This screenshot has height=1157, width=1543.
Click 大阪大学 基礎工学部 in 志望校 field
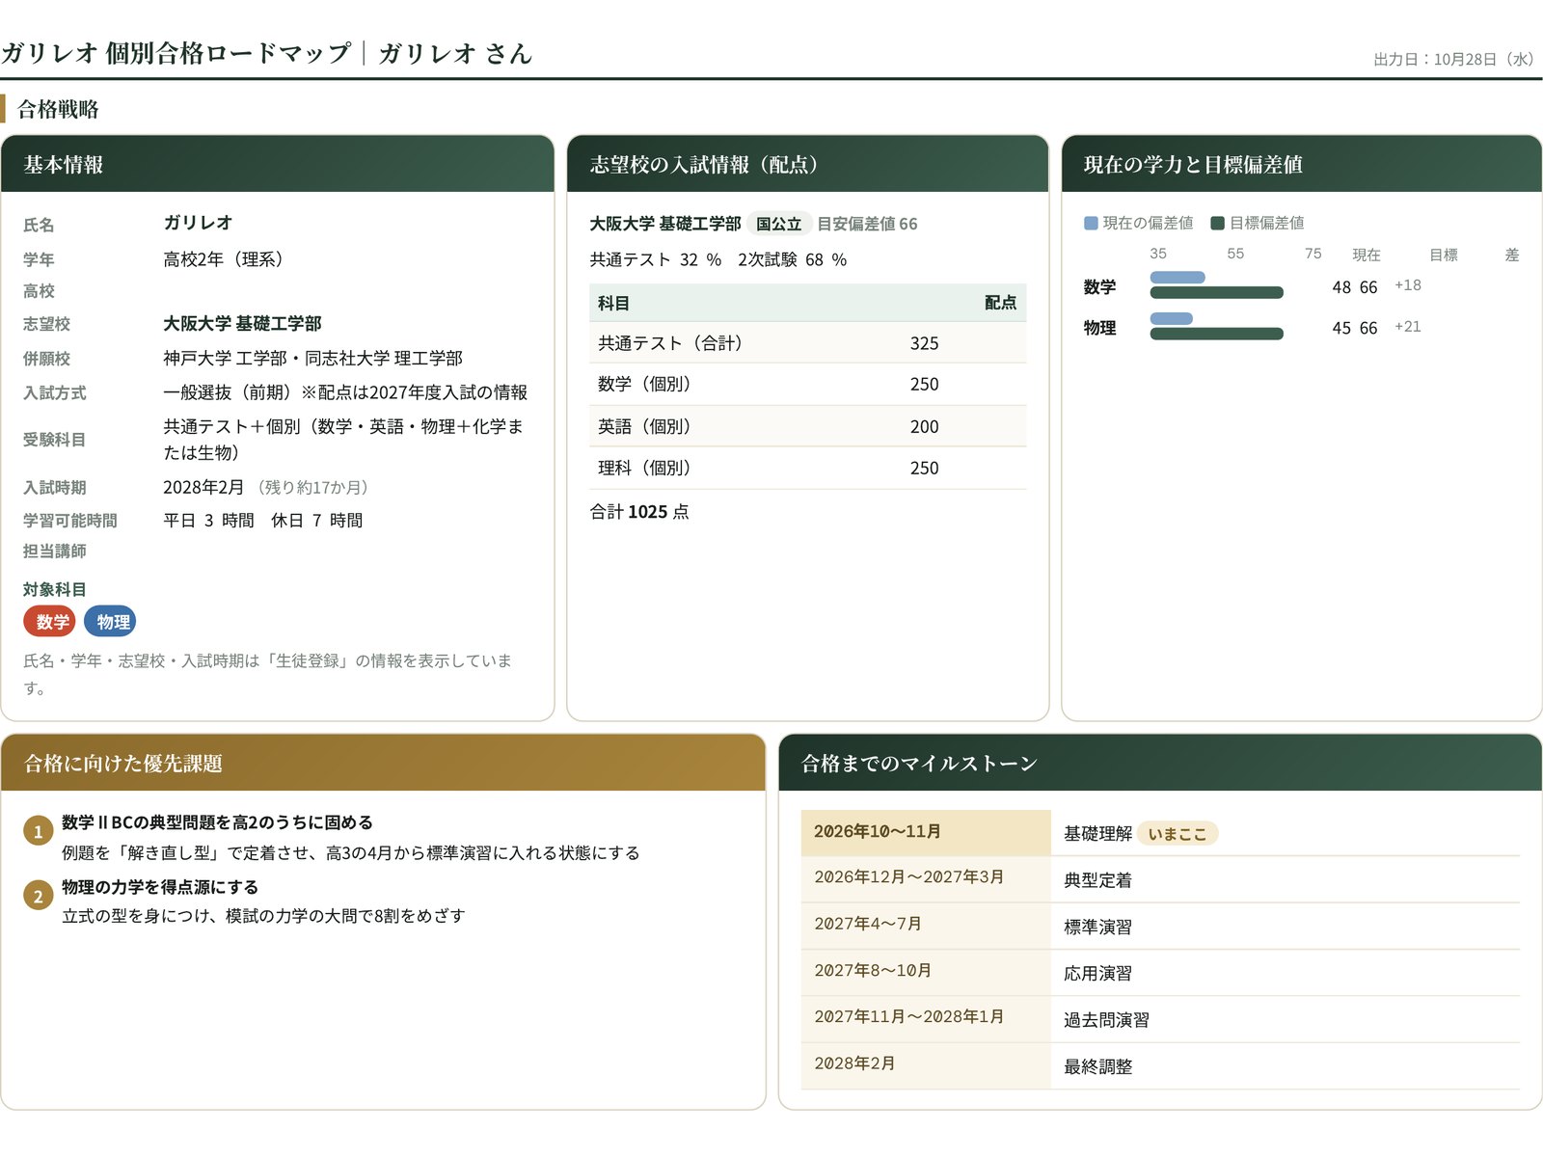pyautogui.click(x=242, y=323)
